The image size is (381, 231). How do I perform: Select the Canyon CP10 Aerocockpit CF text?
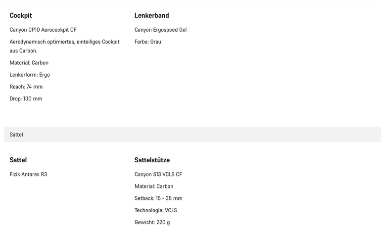pos(43,30)
